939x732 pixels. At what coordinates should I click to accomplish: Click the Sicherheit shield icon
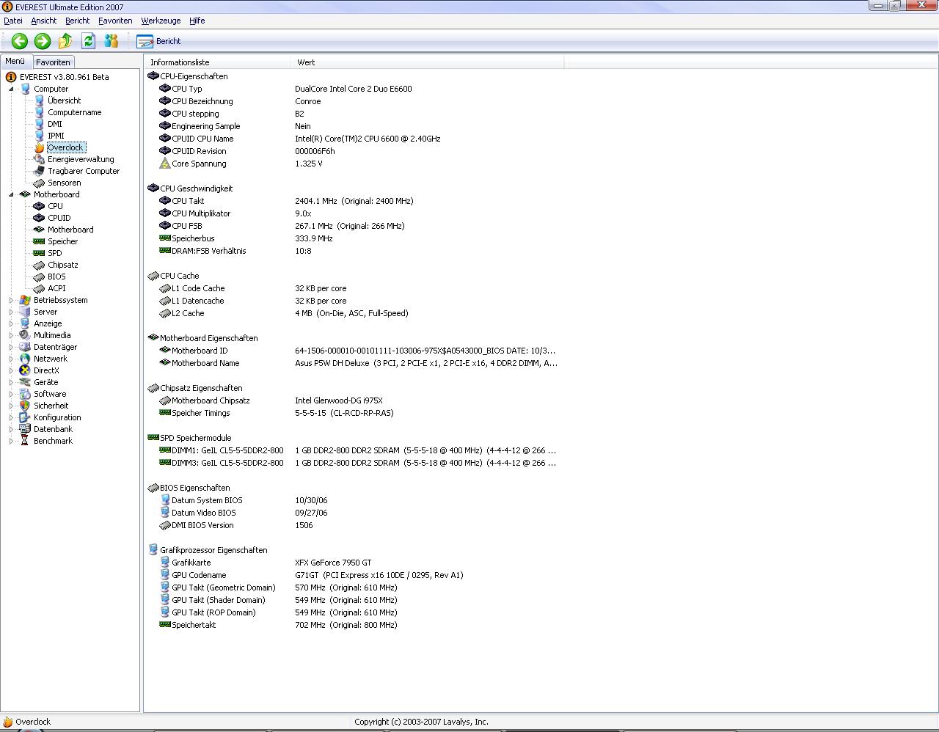tap(25, 406)
